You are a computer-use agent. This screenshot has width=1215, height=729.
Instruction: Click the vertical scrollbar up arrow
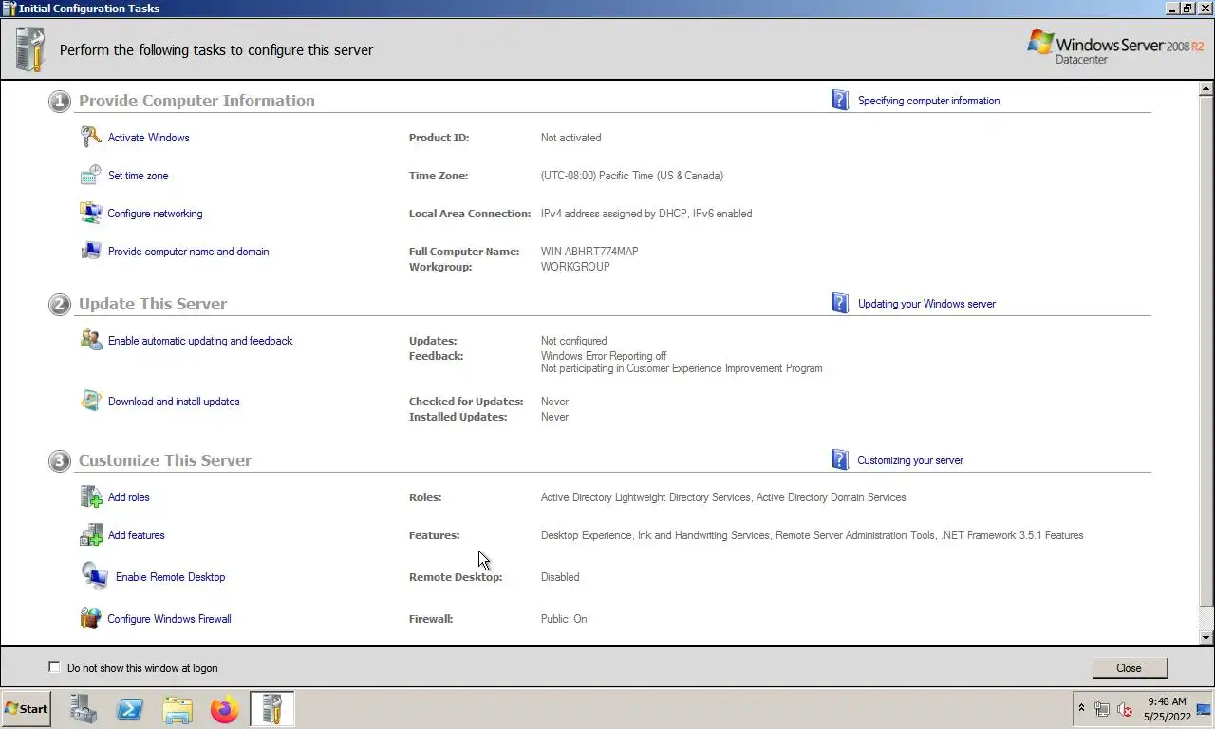(1206, 89)
